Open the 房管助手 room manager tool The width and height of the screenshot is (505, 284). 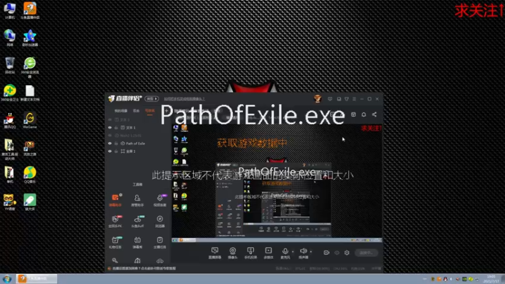pyautogui.click(x=138, y=200)
